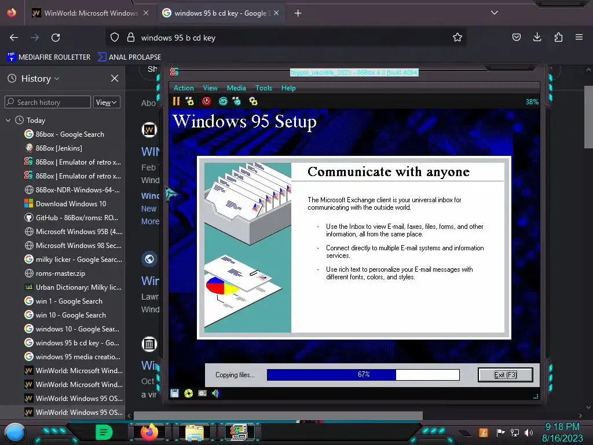This screenshot has width=593, height=445.
Task: Open history entry win 10 - Google Search
Action: pos(65,315)
